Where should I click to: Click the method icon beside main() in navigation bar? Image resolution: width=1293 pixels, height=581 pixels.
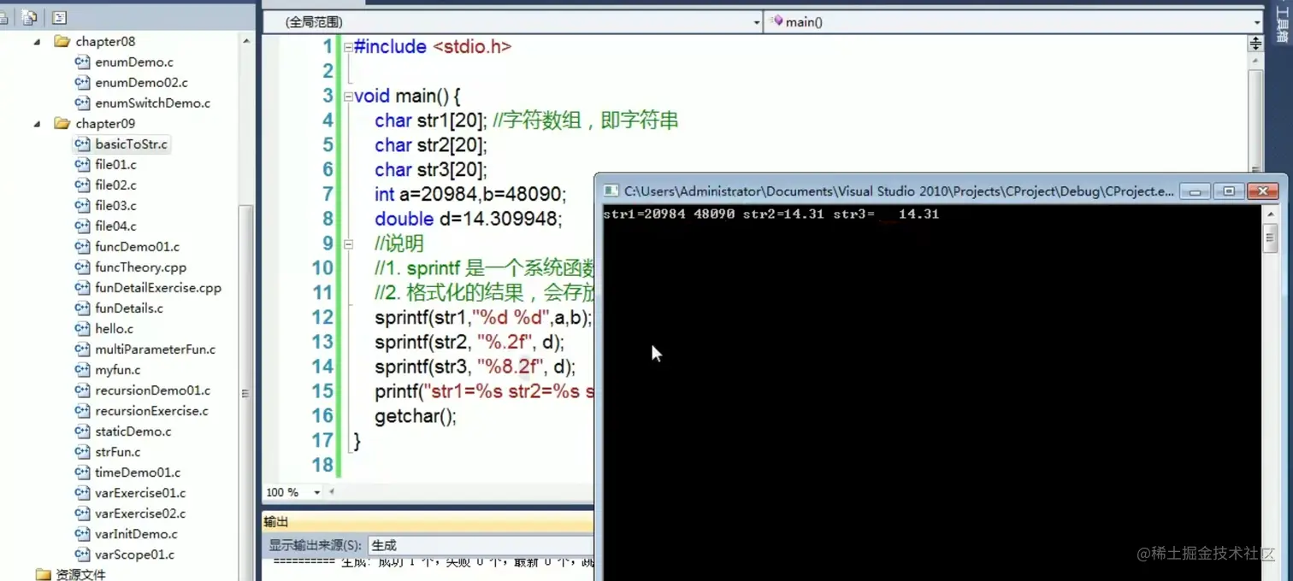pyautogui.click(x=777, y=21)
